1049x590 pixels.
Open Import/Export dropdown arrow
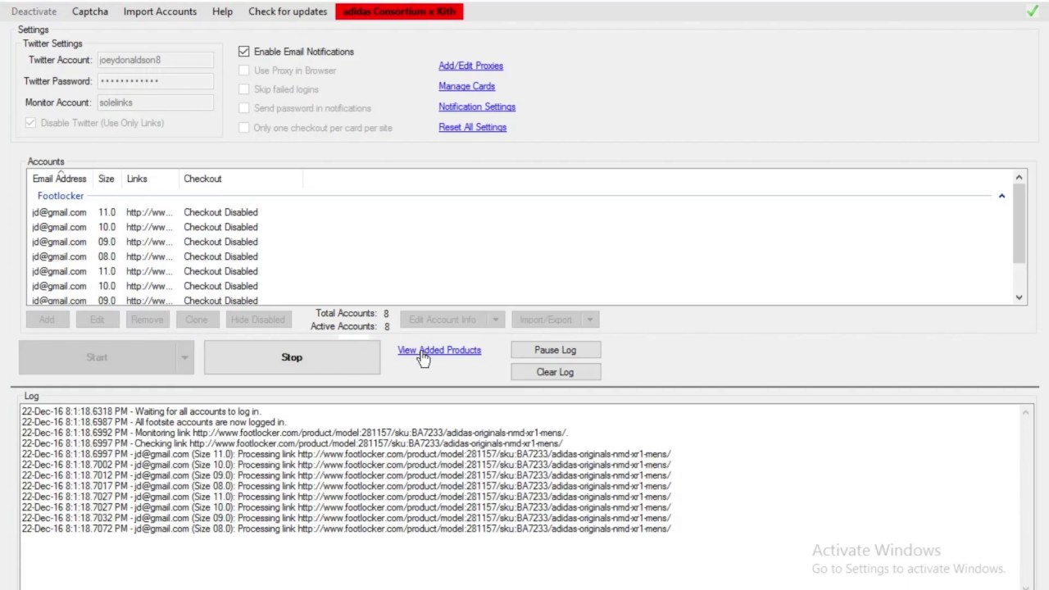point(591,320)
